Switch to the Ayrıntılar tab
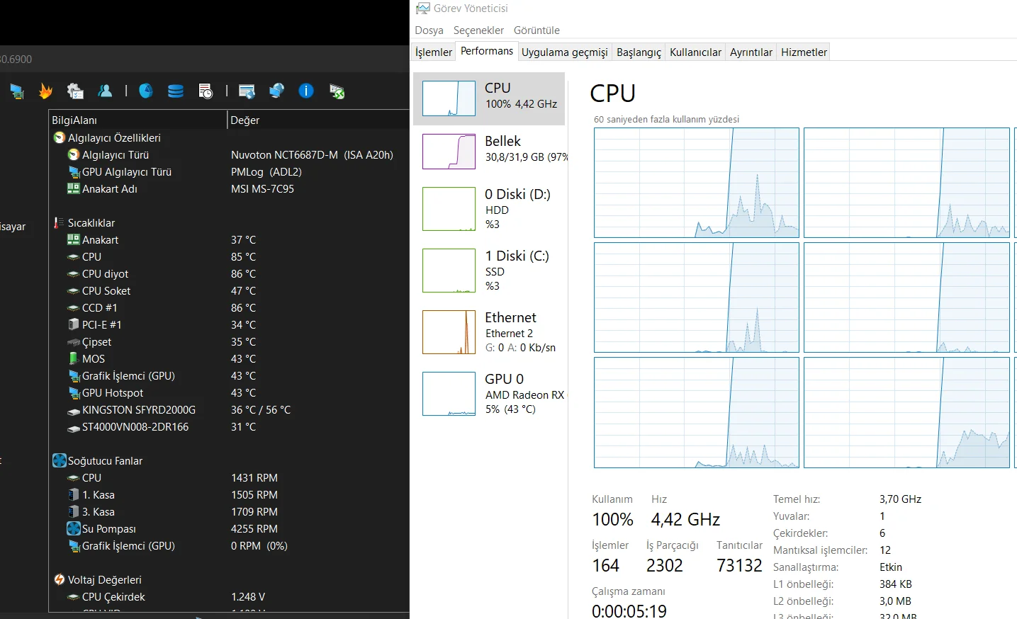The image size is (1017, 619). pos(751,52)
